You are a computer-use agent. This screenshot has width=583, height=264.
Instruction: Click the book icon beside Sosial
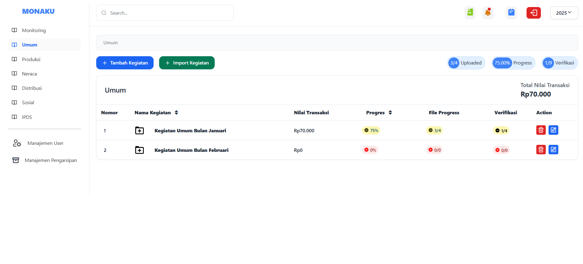(x=14, y=102)
